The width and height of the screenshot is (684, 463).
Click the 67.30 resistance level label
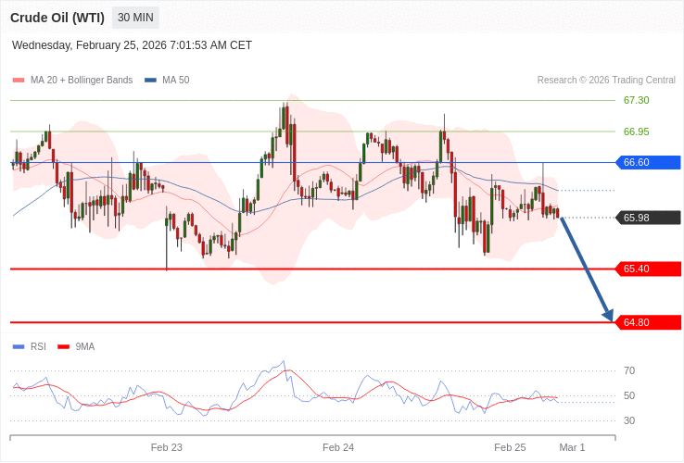(636, 100)
